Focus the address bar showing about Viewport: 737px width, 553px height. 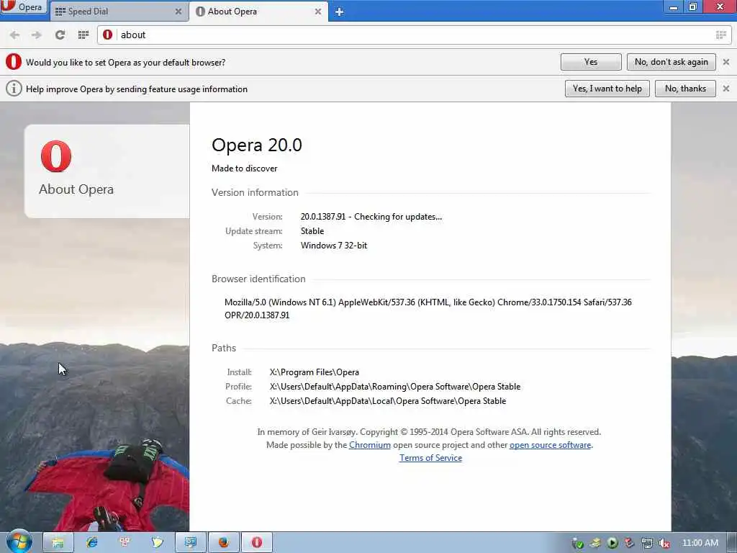(x=414, y=35)
